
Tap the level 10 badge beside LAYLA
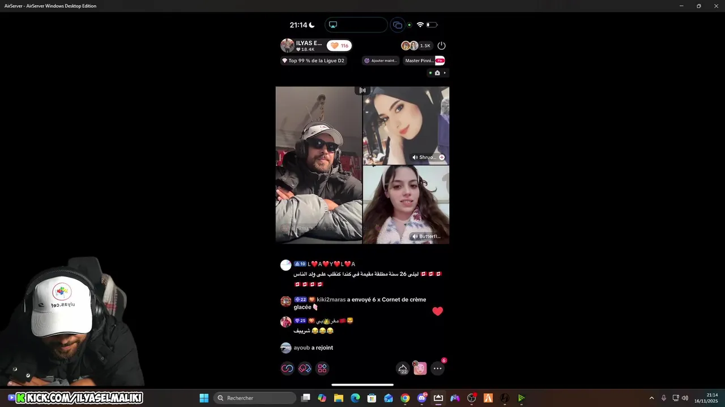coord(300,264)
